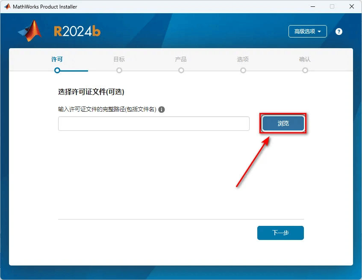Close the MathWorks Product Installer window
The image size is (362, 280).
[352, 6]
